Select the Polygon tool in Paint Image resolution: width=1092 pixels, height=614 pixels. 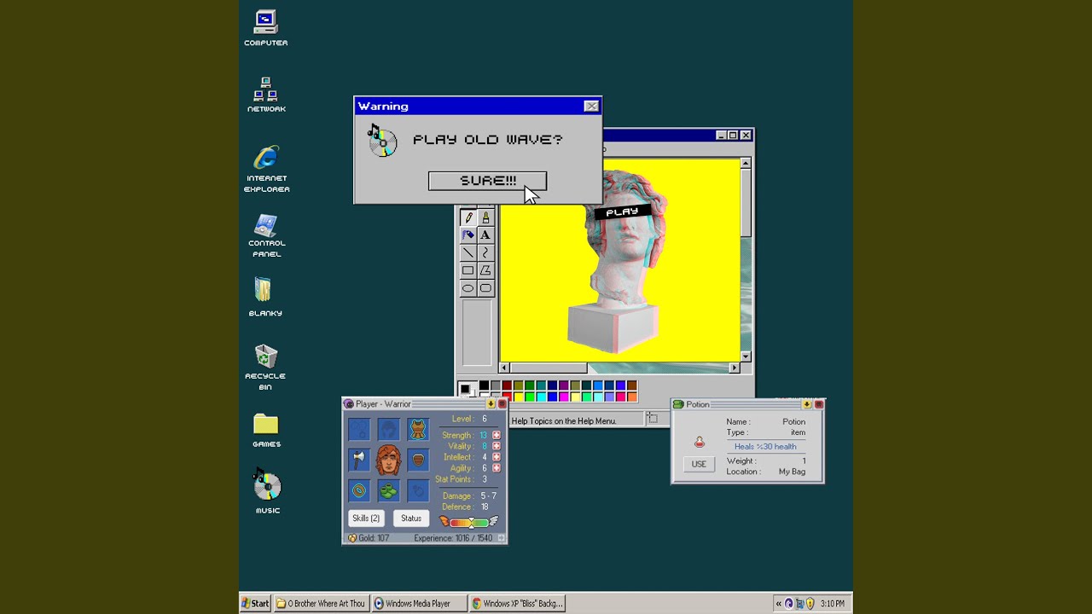pos(485,270)
